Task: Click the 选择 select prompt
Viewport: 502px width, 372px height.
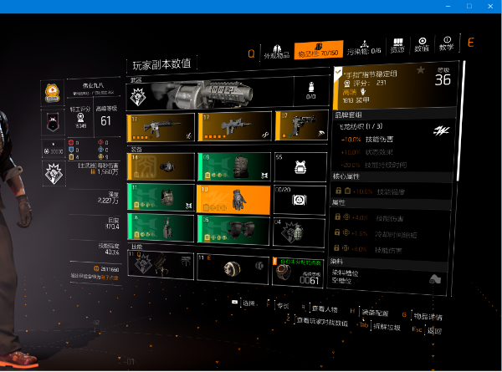Action: (x=243, y=303)
